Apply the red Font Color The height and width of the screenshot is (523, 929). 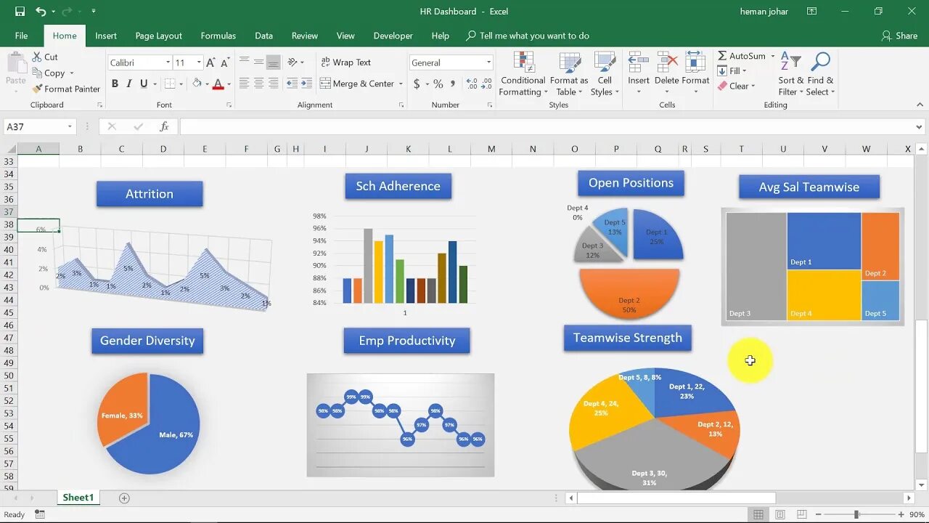pyautogui.click(x=218, y=84)
